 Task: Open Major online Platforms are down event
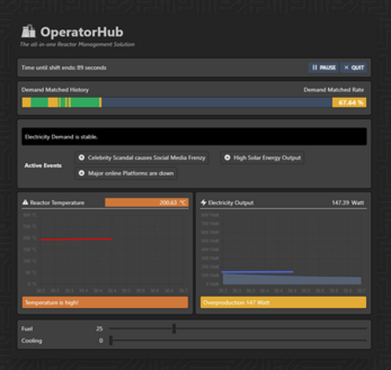click(x=126, y=173)
